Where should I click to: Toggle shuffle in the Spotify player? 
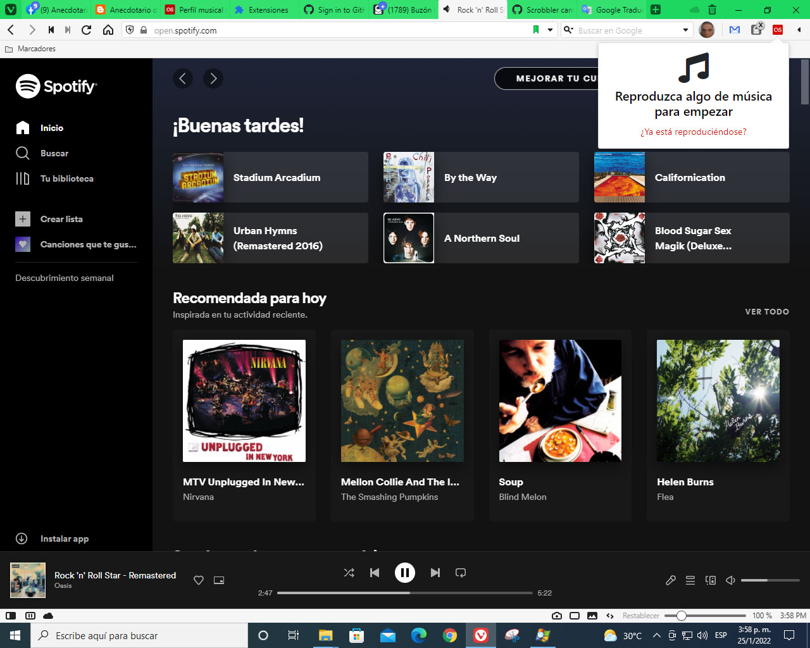coord(349,573)
